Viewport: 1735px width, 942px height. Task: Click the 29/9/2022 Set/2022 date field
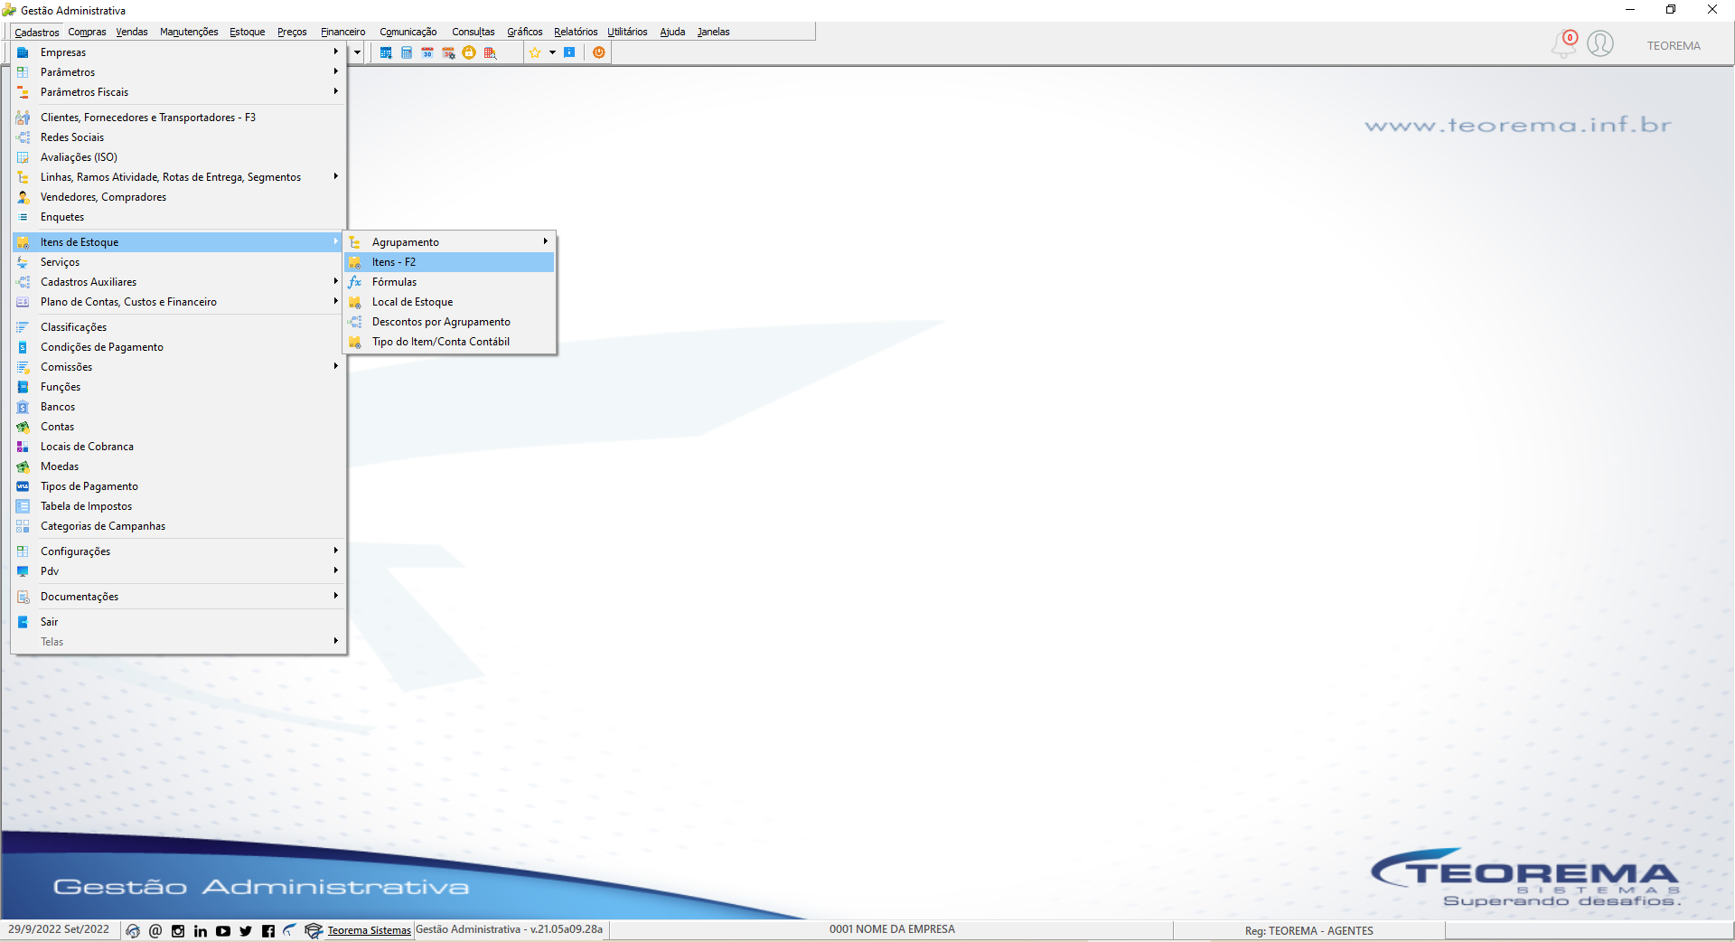coord(59,929)
